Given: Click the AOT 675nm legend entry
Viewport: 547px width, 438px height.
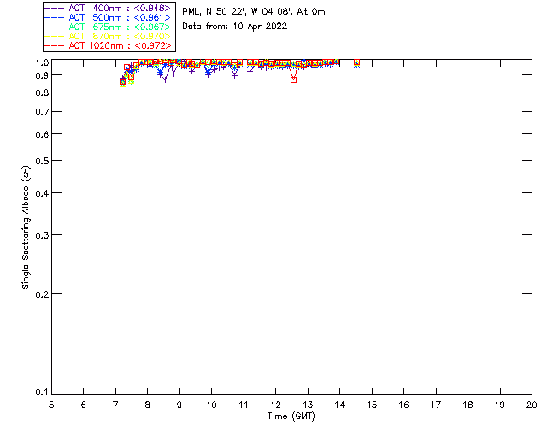Looking at the screenshot, I should point(109,27).
